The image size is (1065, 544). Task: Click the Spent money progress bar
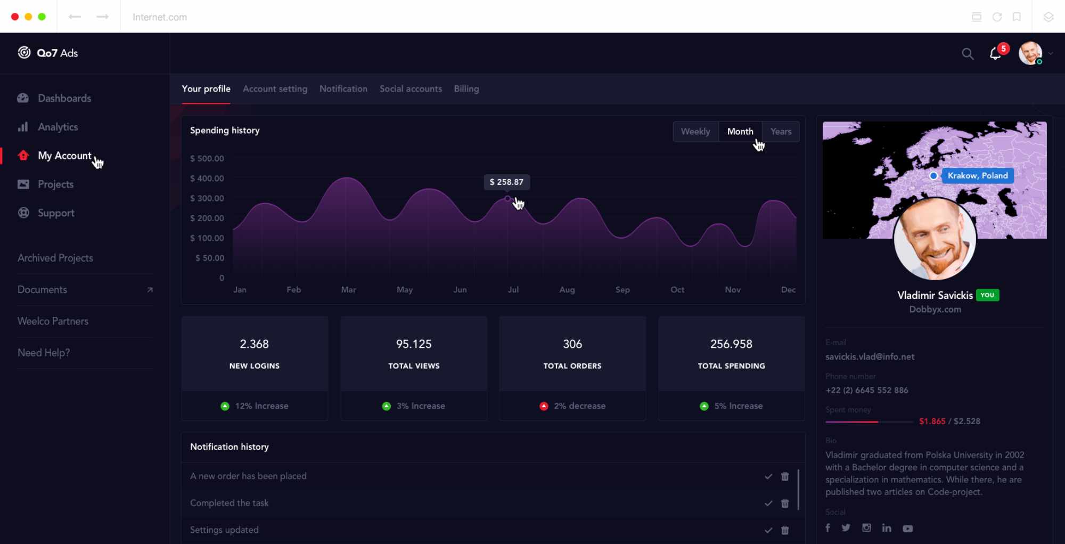[869, 421]
